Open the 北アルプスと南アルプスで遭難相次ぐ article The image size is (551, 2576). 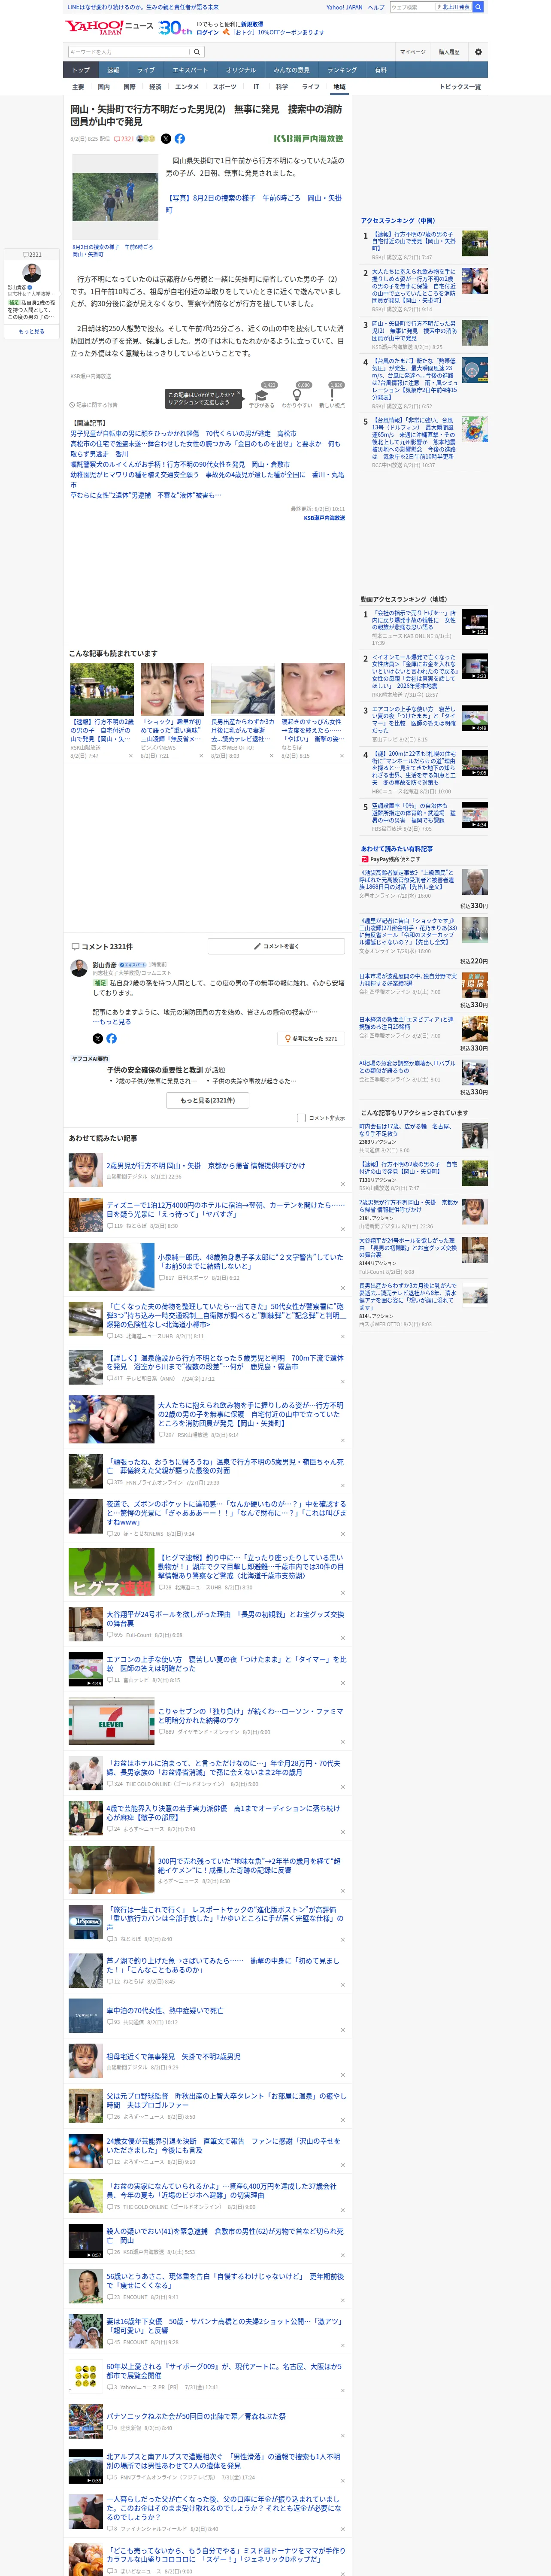[x=223, y=2460]
